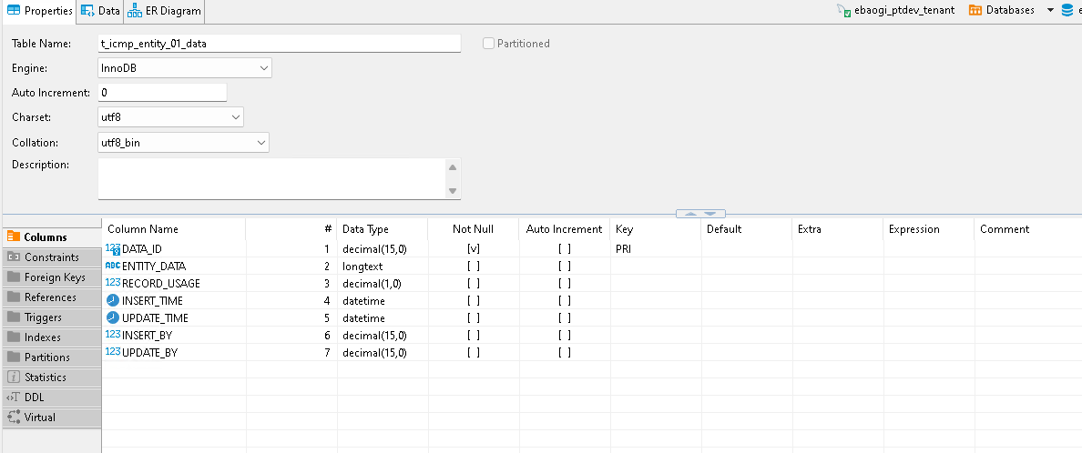The height and width of the screenshot is (453, 1082).
Task: Click the Comment column header
Action: pyautogui.click(x=1028, y=229)
